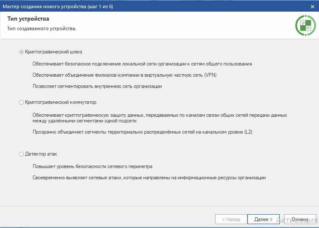Click the Активация watermark text
The width and height of the screenshot is (319, 228).
click(297, 221)
